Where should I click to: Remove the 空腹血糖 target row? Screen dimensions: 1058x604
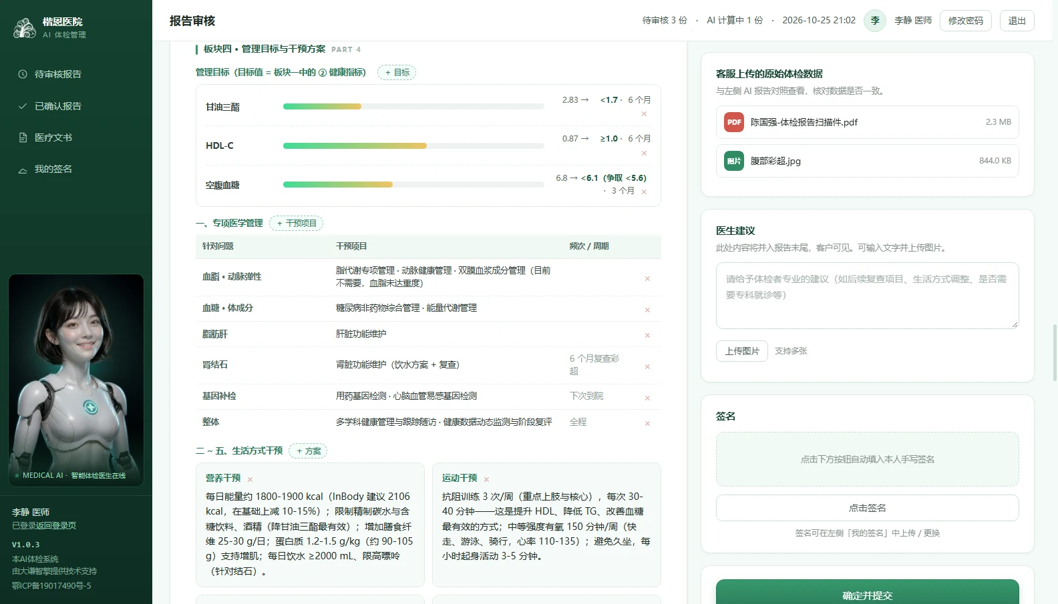[x=644, y=192]
